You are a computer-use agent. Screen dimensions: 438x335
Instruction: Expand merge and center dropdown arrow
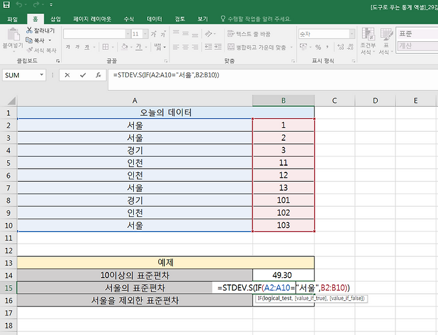coord(291,47)
